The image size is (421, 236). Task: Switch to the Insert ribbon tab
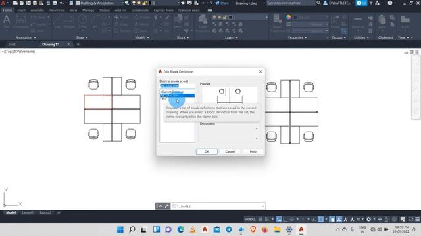[22, 10]
